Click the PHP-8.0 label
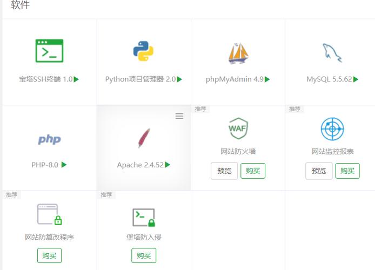 point(45,165)
